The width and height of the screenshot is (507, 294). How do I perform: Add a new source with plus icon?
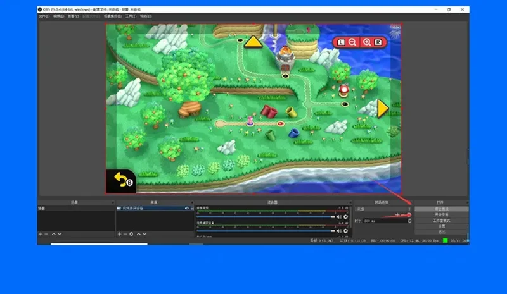pos(119,234)
